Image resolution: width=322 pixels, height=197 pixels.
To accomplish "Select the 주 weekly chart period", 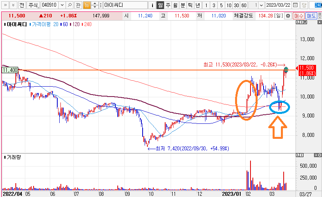I will coord(168,5).
